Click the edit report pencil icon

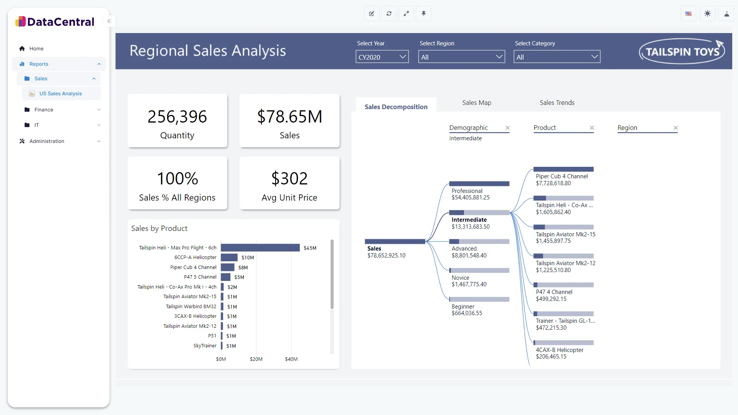point(371,13)
